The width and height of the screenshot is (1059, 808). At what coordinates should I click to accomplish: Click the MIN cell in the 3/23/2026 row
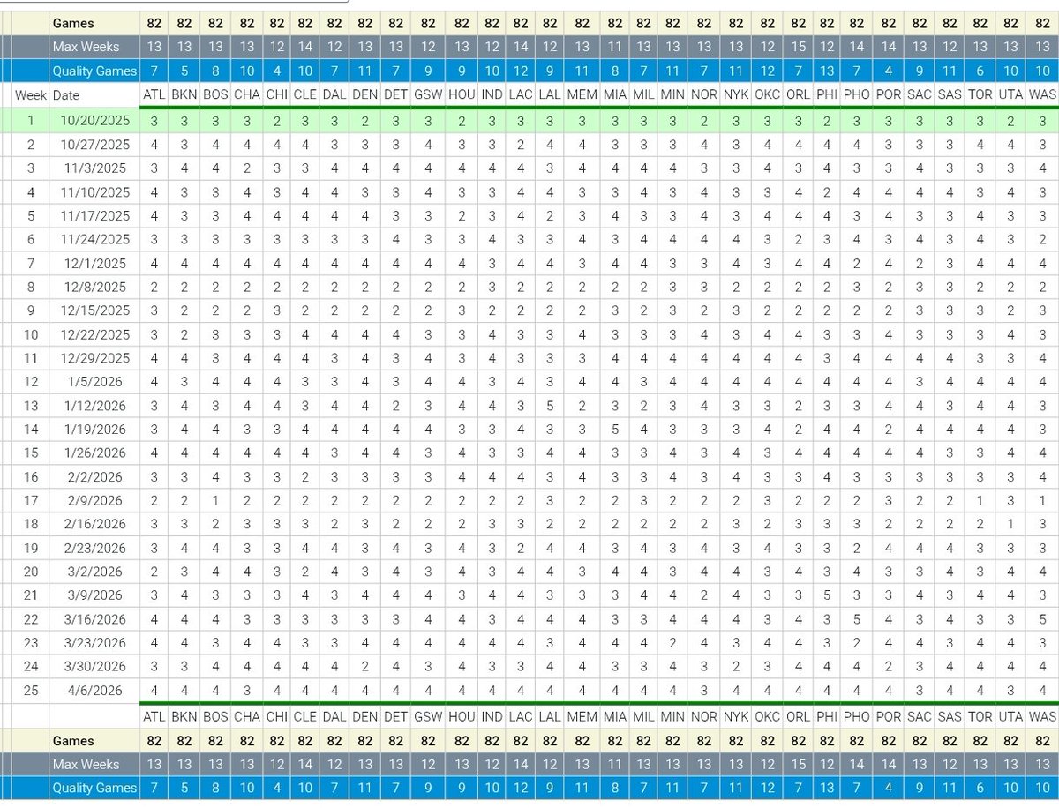pyautogui.click(x=672, y=643)
